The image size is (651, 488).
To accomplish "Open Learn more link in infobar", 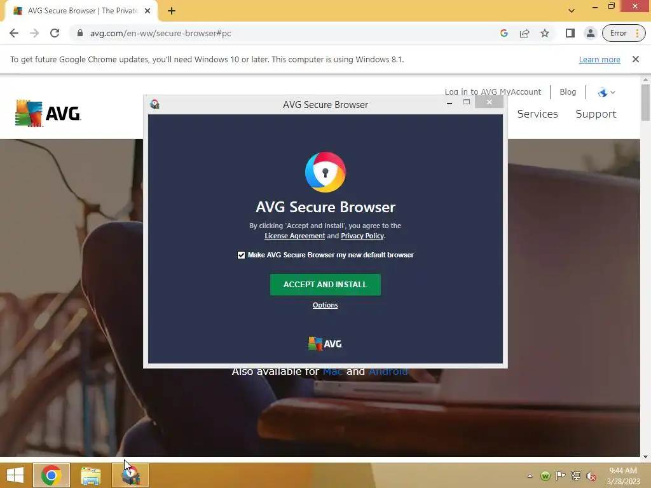I will pos(600,59).
